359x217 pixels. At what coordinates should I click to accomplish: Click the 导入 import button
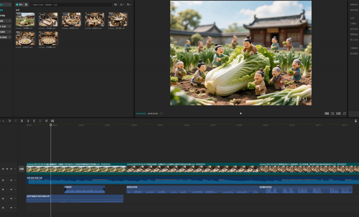pyautogui.click(x=20, y=5)
